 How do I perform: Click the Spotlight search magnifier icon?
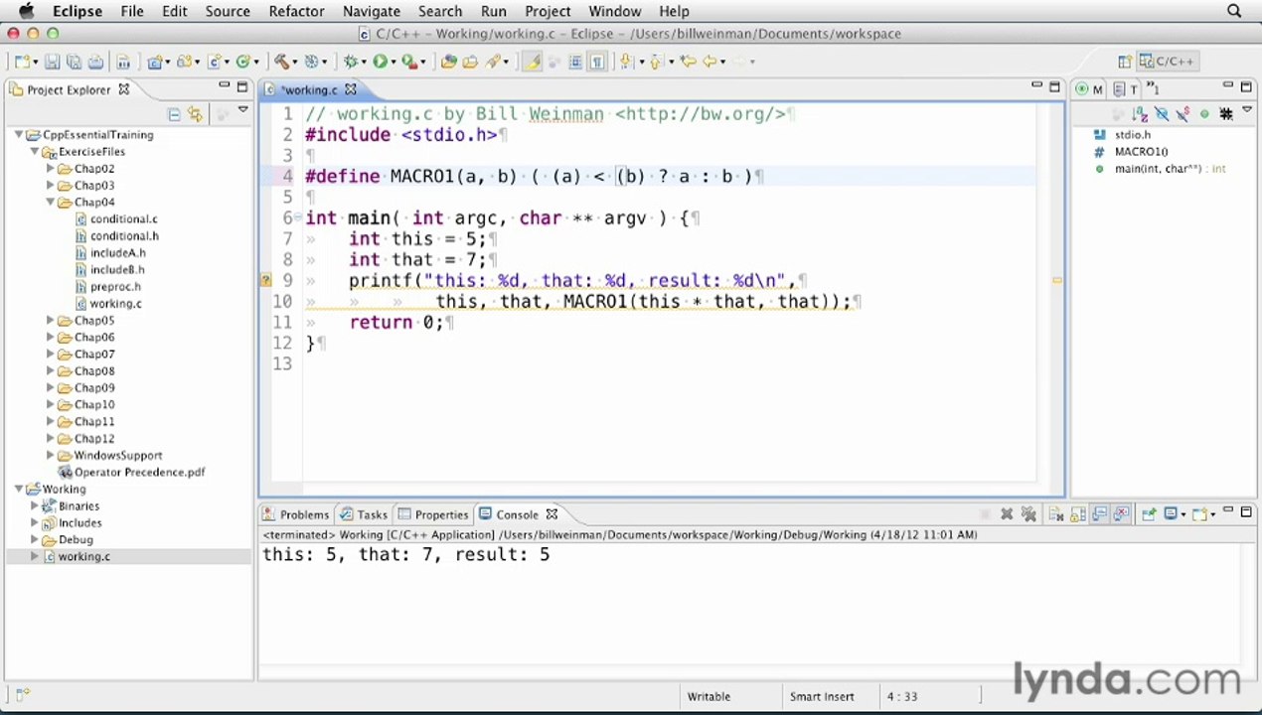pos(1234,11)
